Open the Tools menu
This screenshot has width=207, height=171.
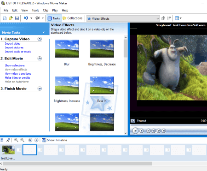pyautogui.click(x=35, y=10)
